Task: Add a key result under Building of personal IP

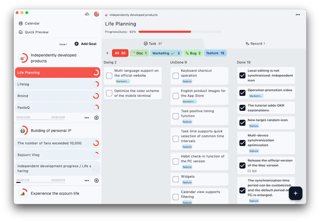Action: 97,180
